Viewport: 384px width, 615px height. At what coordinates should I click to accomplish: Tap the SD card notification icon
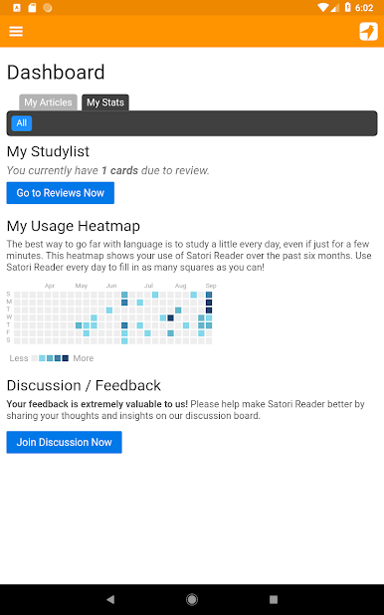32,7
